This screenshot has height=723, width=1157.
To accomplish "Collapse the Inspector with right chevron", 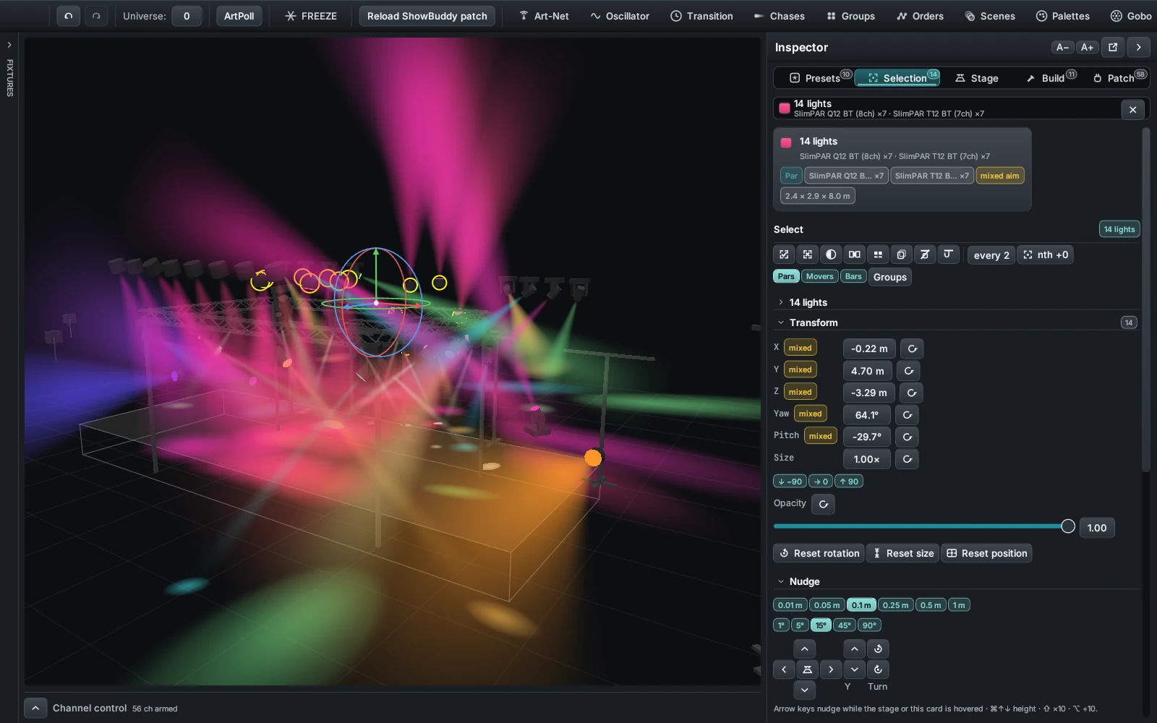I will pyautogui.click(x=1139, y=47).
